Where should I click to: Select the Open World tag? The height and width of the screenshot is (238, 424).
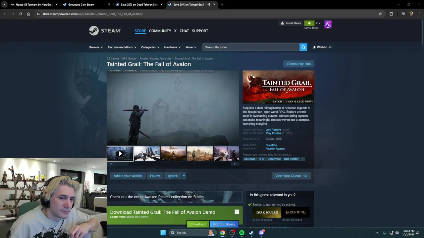tap(274, 159)
